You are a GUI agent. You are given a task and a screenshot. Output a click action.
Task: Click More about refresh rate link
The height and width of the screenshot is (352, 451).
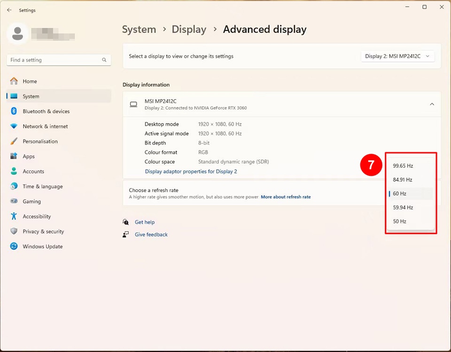pyautogui.click(x=286, y=197)
